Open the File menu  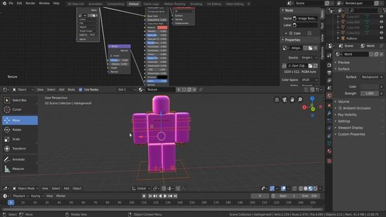11,4
